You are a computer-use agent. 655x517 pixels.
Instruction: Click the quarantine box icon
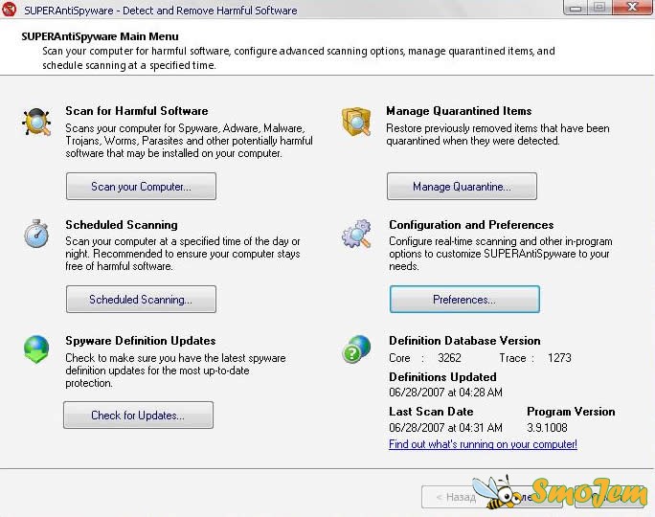click(x=356, y=122)
